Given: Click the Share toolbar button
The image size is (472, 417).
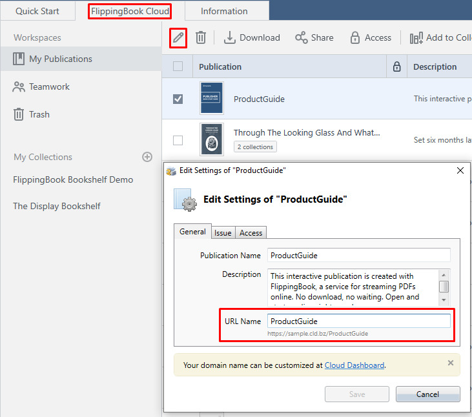Looking at the screenshot, I should click(x=314, y=38).
